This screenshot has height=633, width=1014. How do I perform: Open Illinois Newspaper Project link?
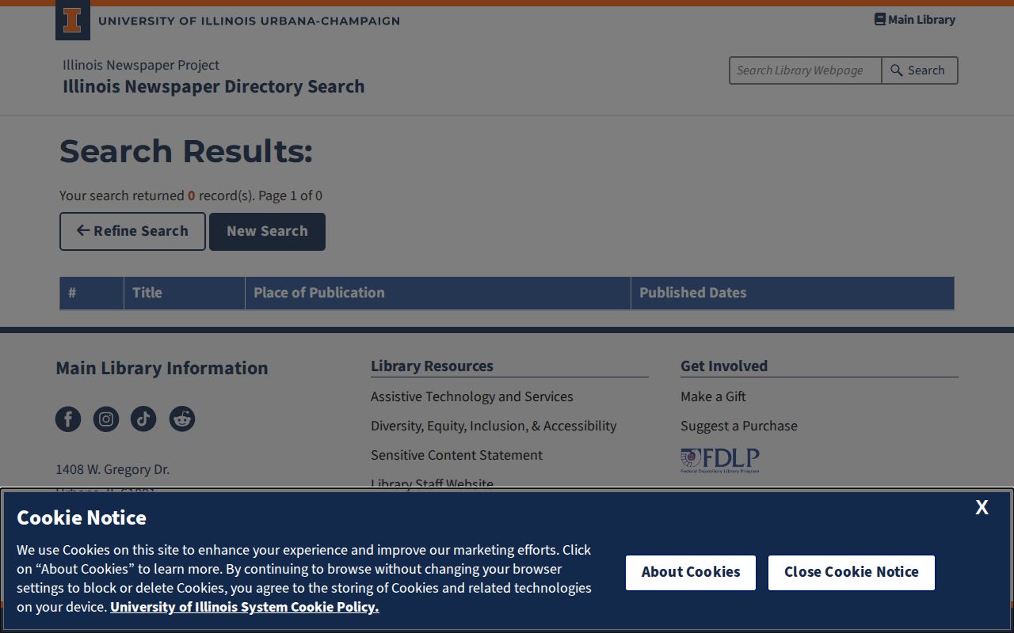[x=141, y=65]
